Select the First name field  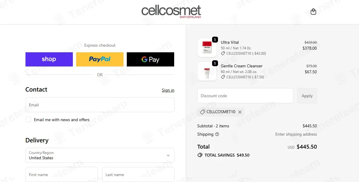(x=62, y=175)
